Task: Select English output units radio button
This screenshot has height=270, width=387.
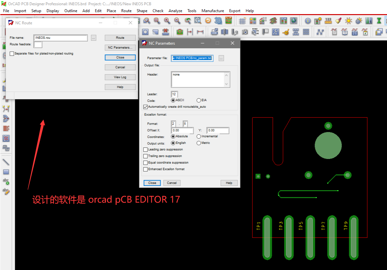Action: 173,143
